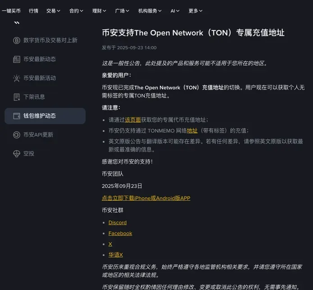
Task: Open 一键买币 in top navigation
Action: pos(11,11)
